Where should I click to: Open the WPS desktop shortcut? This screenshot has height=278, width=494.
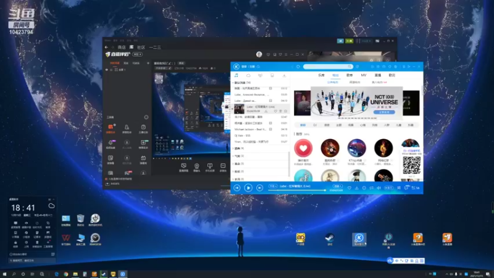[x=66, y=239]
